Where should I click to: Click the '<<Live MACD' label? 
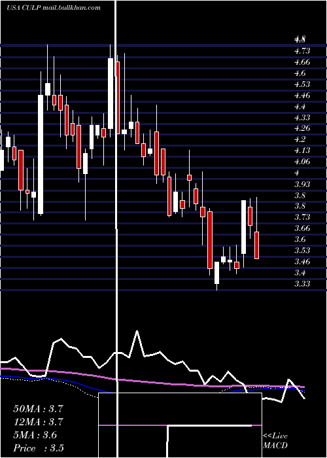(x=275, y=441)
